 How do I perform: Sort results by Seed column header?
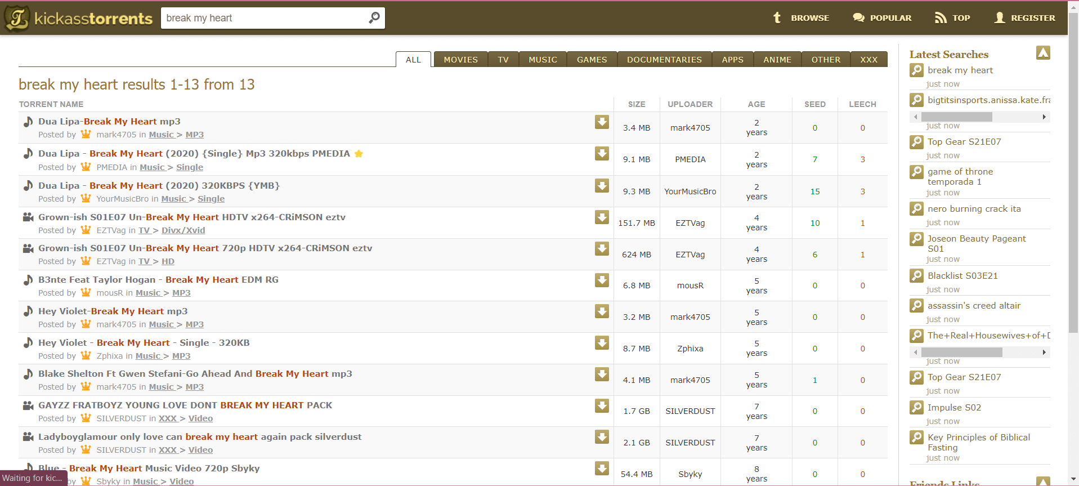tap(814, 104)
